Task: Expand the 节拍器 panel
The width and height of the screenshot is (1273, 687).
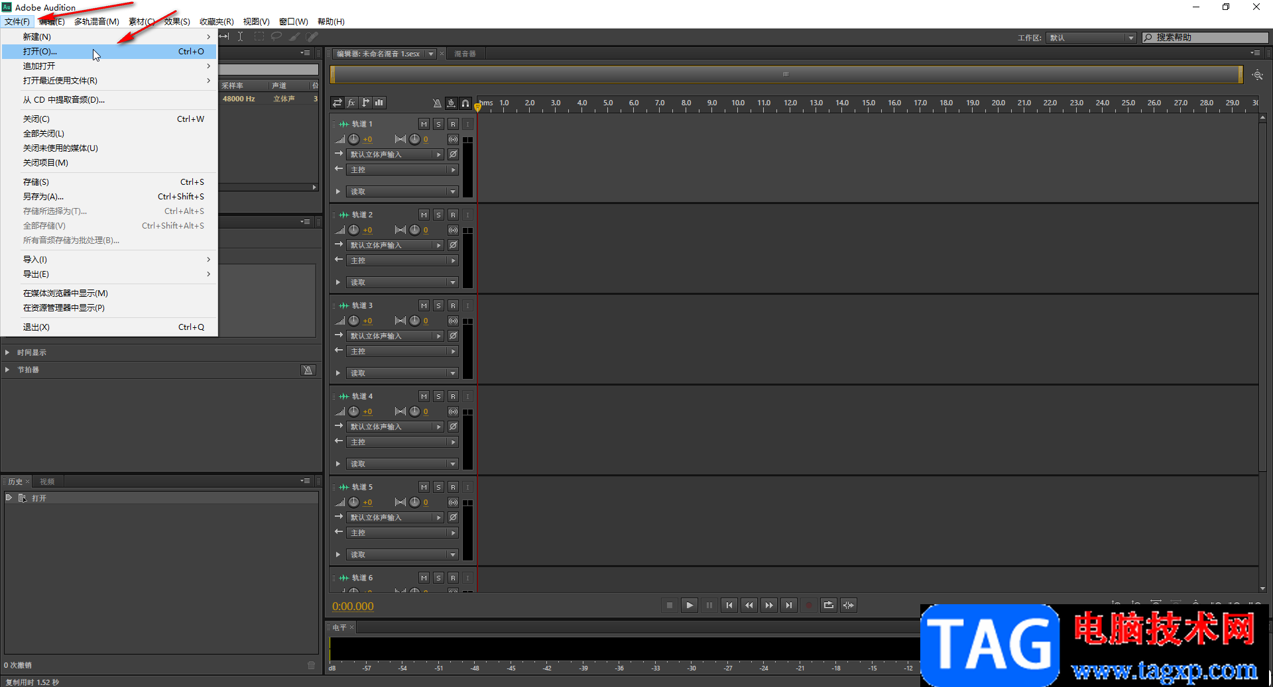Action: point(7,370)
